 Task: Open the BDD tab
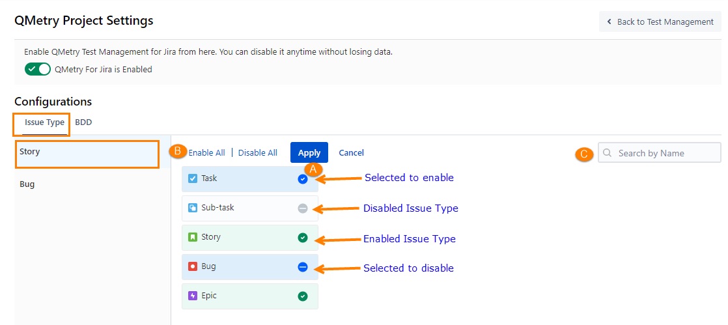(x=83, y=122)
